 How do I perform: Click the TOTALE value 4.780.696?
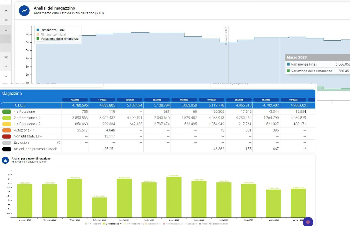click(80, 106)
